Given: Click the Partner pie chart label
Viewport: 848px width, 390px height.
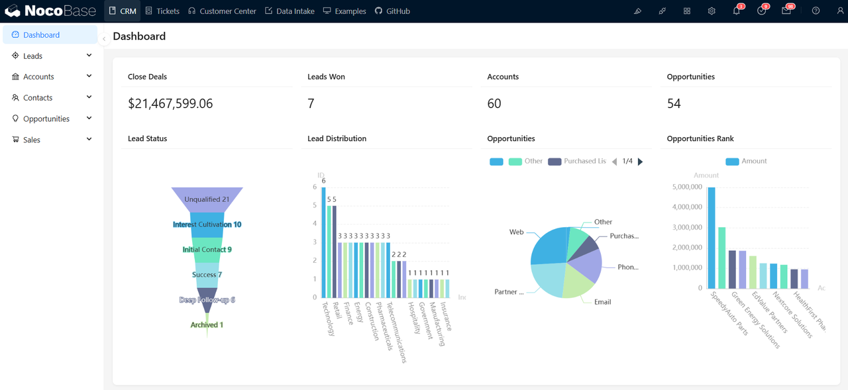Looking at the screenshot, I should click(509, 292).
